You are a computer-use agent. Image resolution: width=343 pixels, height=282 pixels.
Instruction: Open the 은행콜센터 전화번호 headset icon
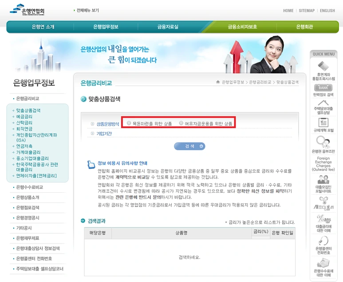323,241
